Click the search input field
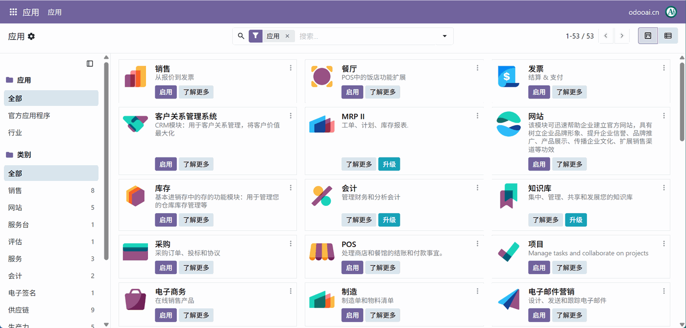 click(x=366, y=36)
